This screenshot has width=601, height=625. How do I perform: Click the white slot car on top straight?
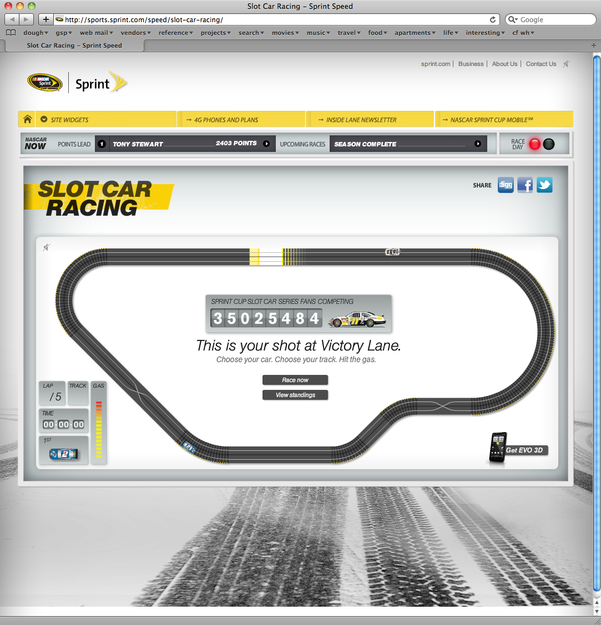point(392,252)
